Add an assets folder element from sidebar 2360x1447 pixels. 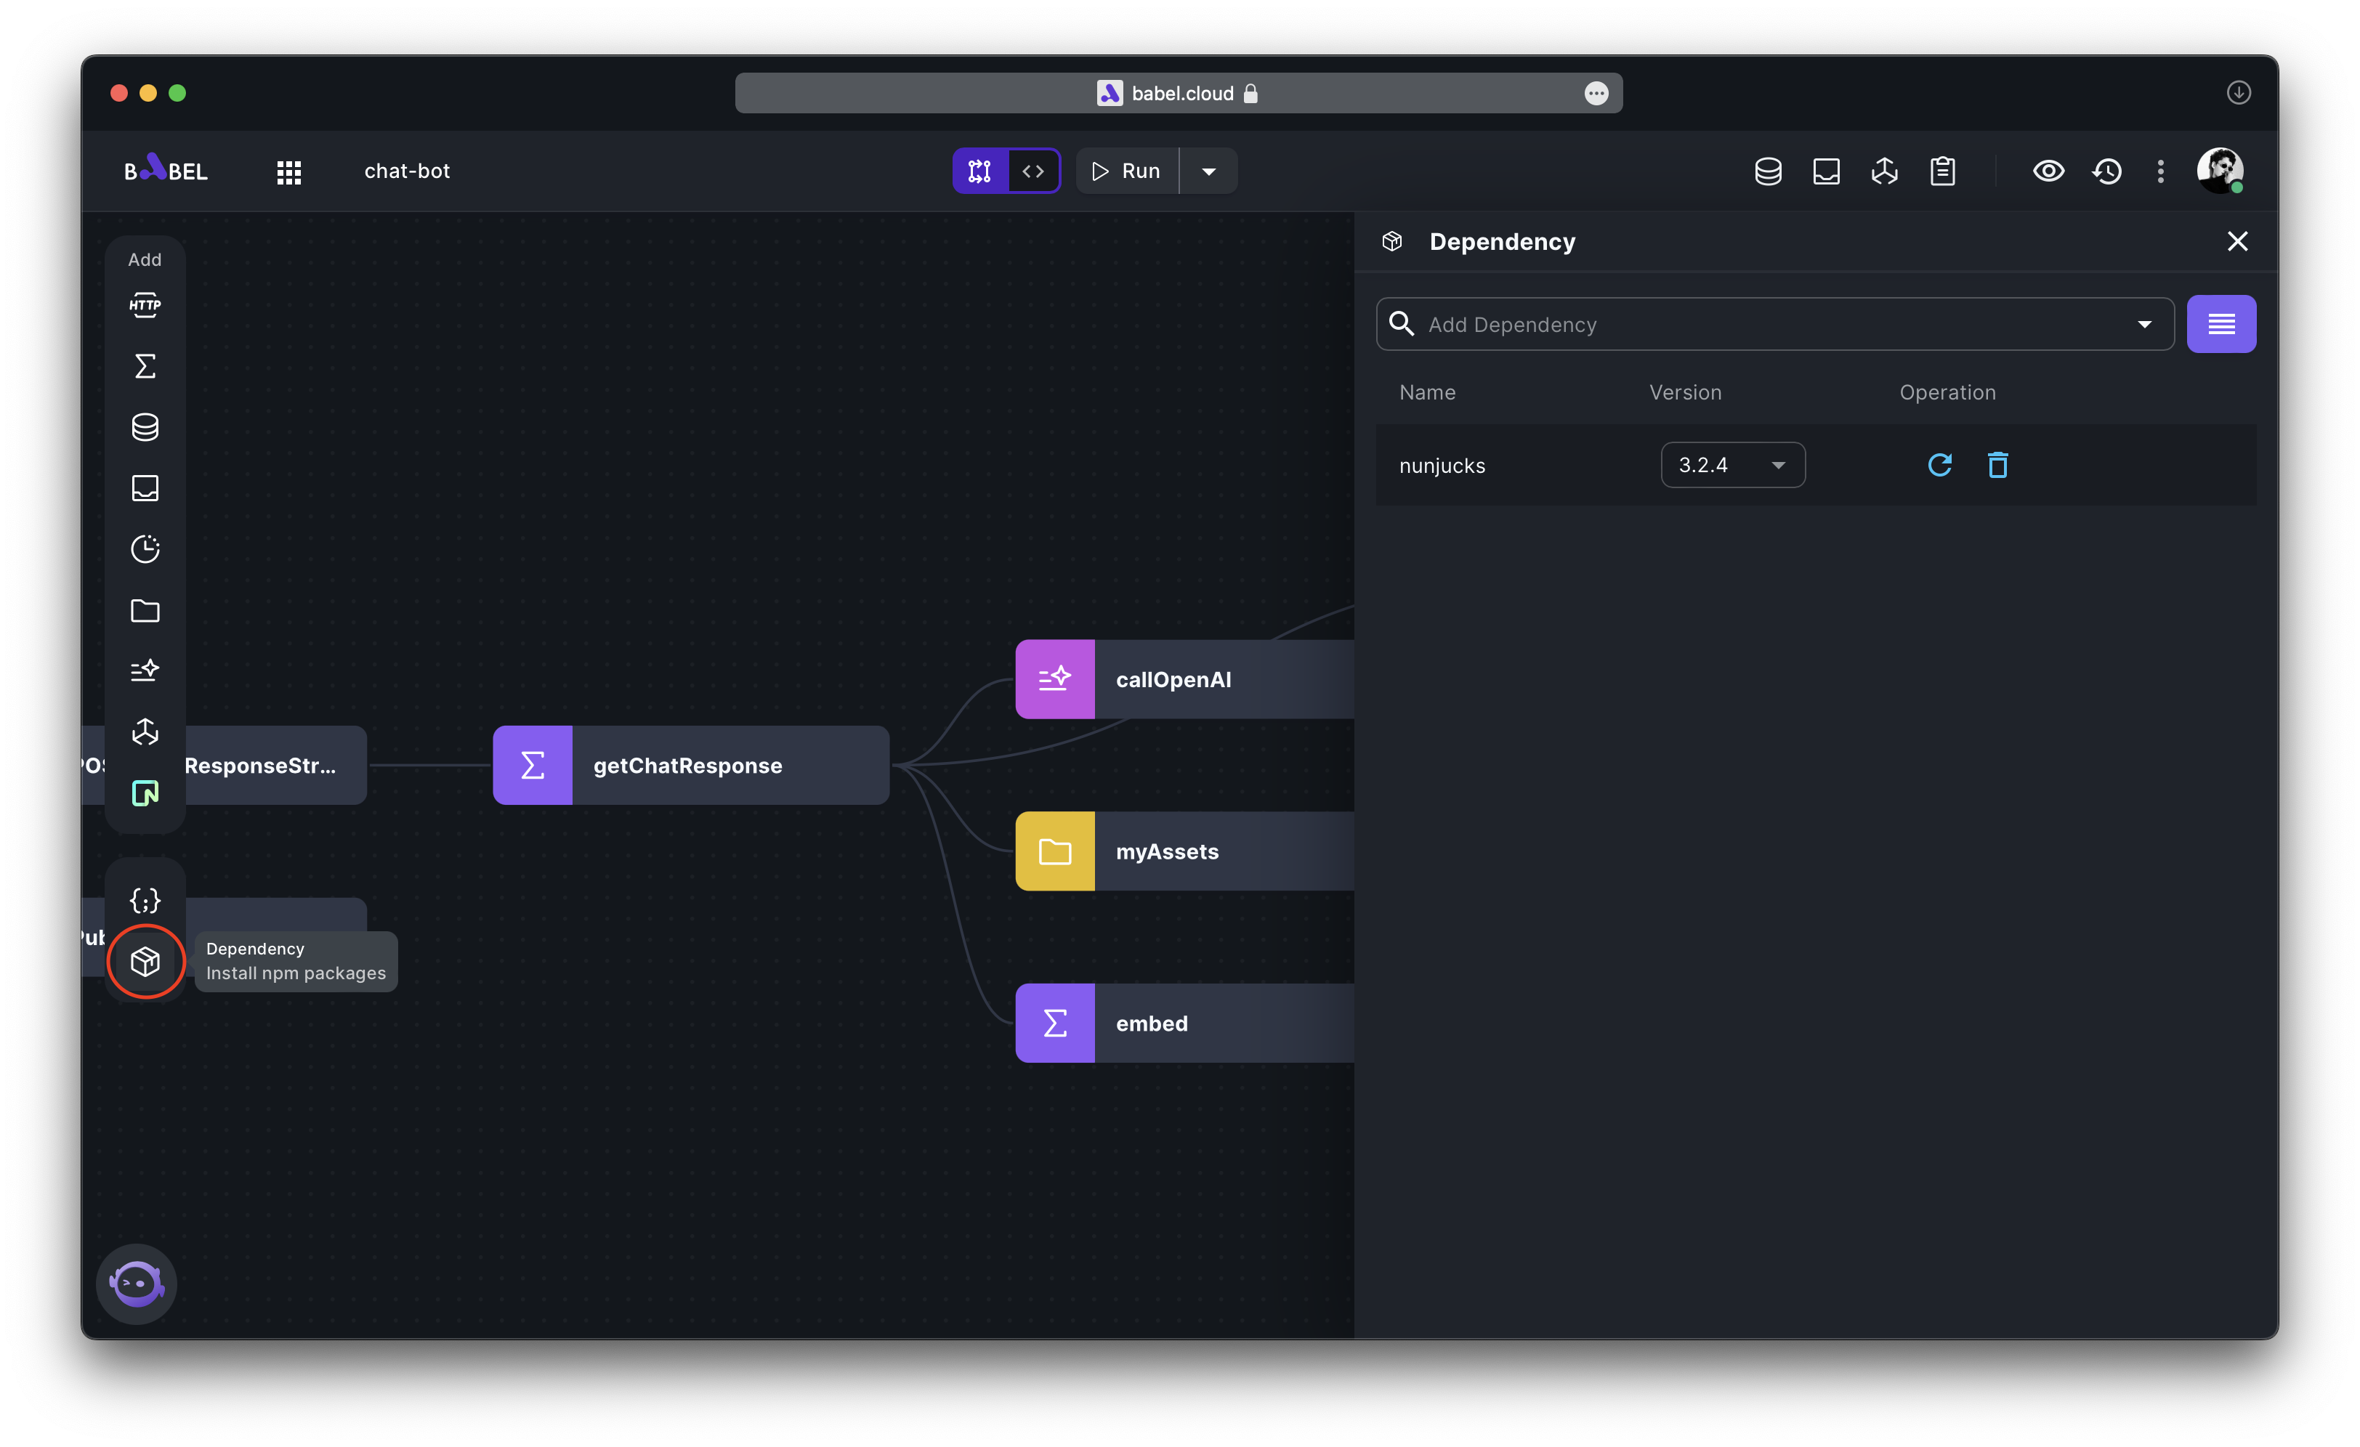click(x=145, y=610)
